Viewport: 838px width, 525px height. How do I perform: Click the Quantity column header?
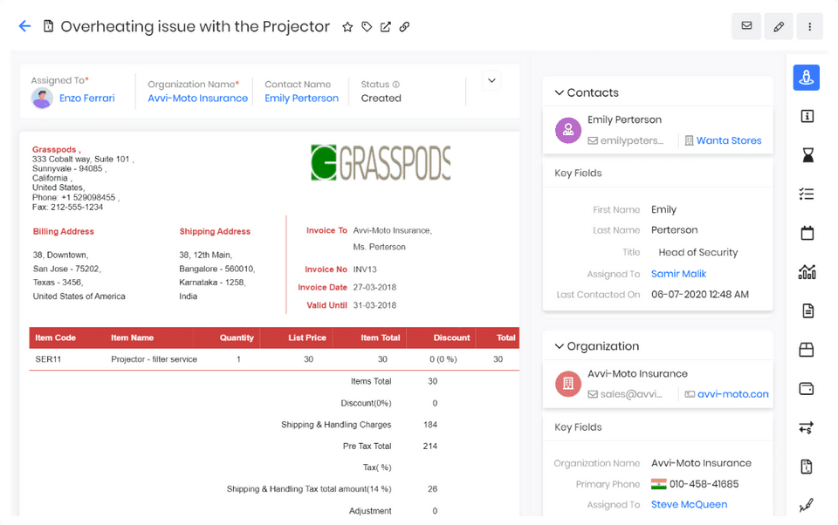coord(237,338)
